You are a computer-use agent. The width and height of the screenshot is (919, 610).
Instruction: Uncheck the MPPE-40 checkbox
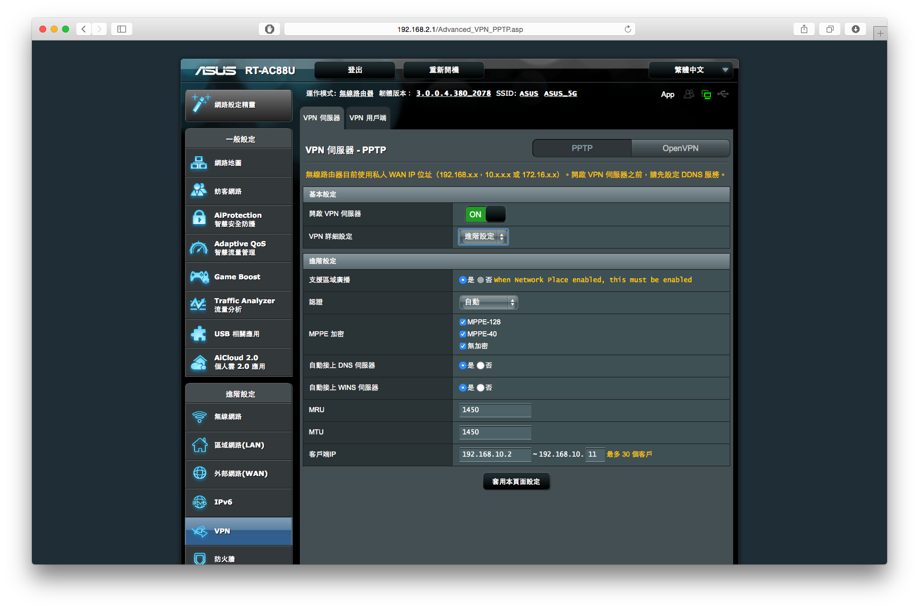point(462,334)
